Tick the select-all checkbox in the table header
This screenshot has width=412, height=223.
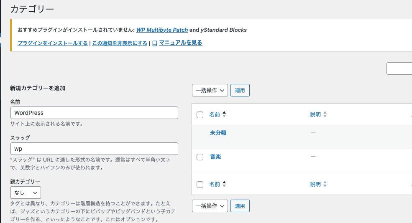(x=200, y=115)
